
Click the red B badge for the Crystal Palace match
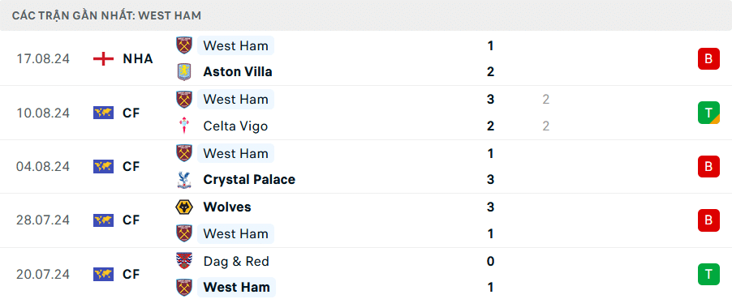tap(708, 167)
